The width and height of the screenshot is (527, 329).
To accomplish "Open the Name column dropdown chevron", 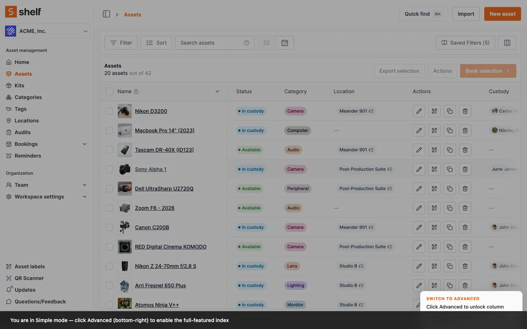I will (x=217, y=91).
